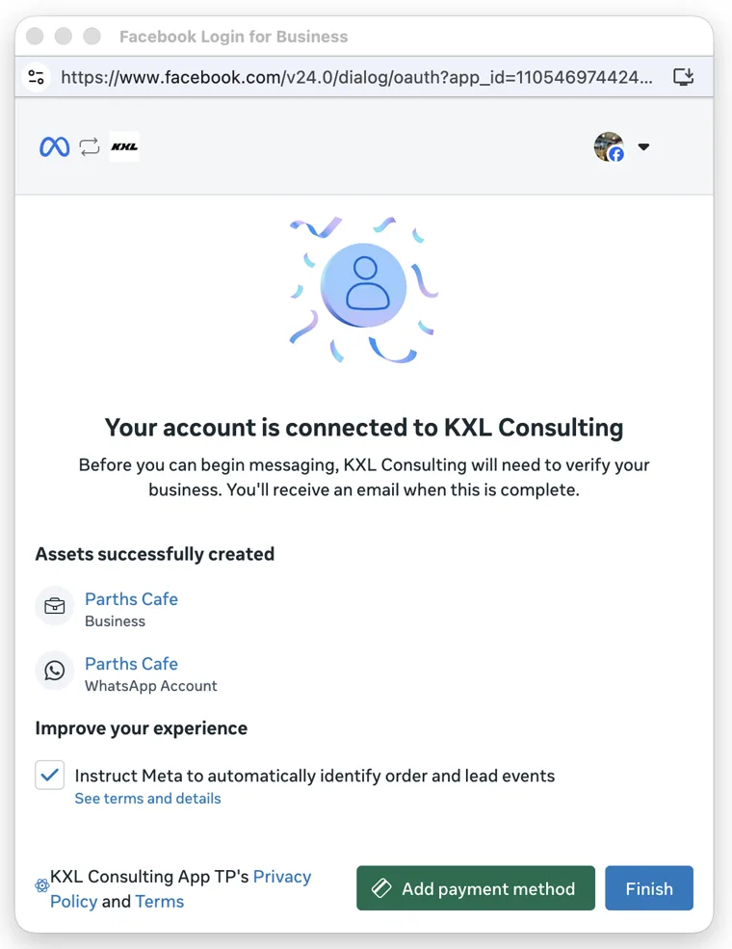Click the celebration profile illustration
The image size is (732, 949).
363,289
